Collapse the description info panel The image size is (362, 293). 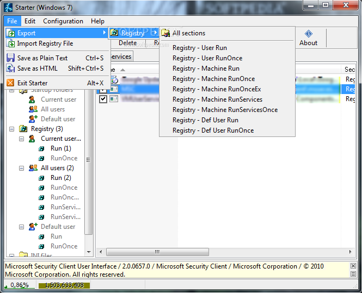[353, 274]
